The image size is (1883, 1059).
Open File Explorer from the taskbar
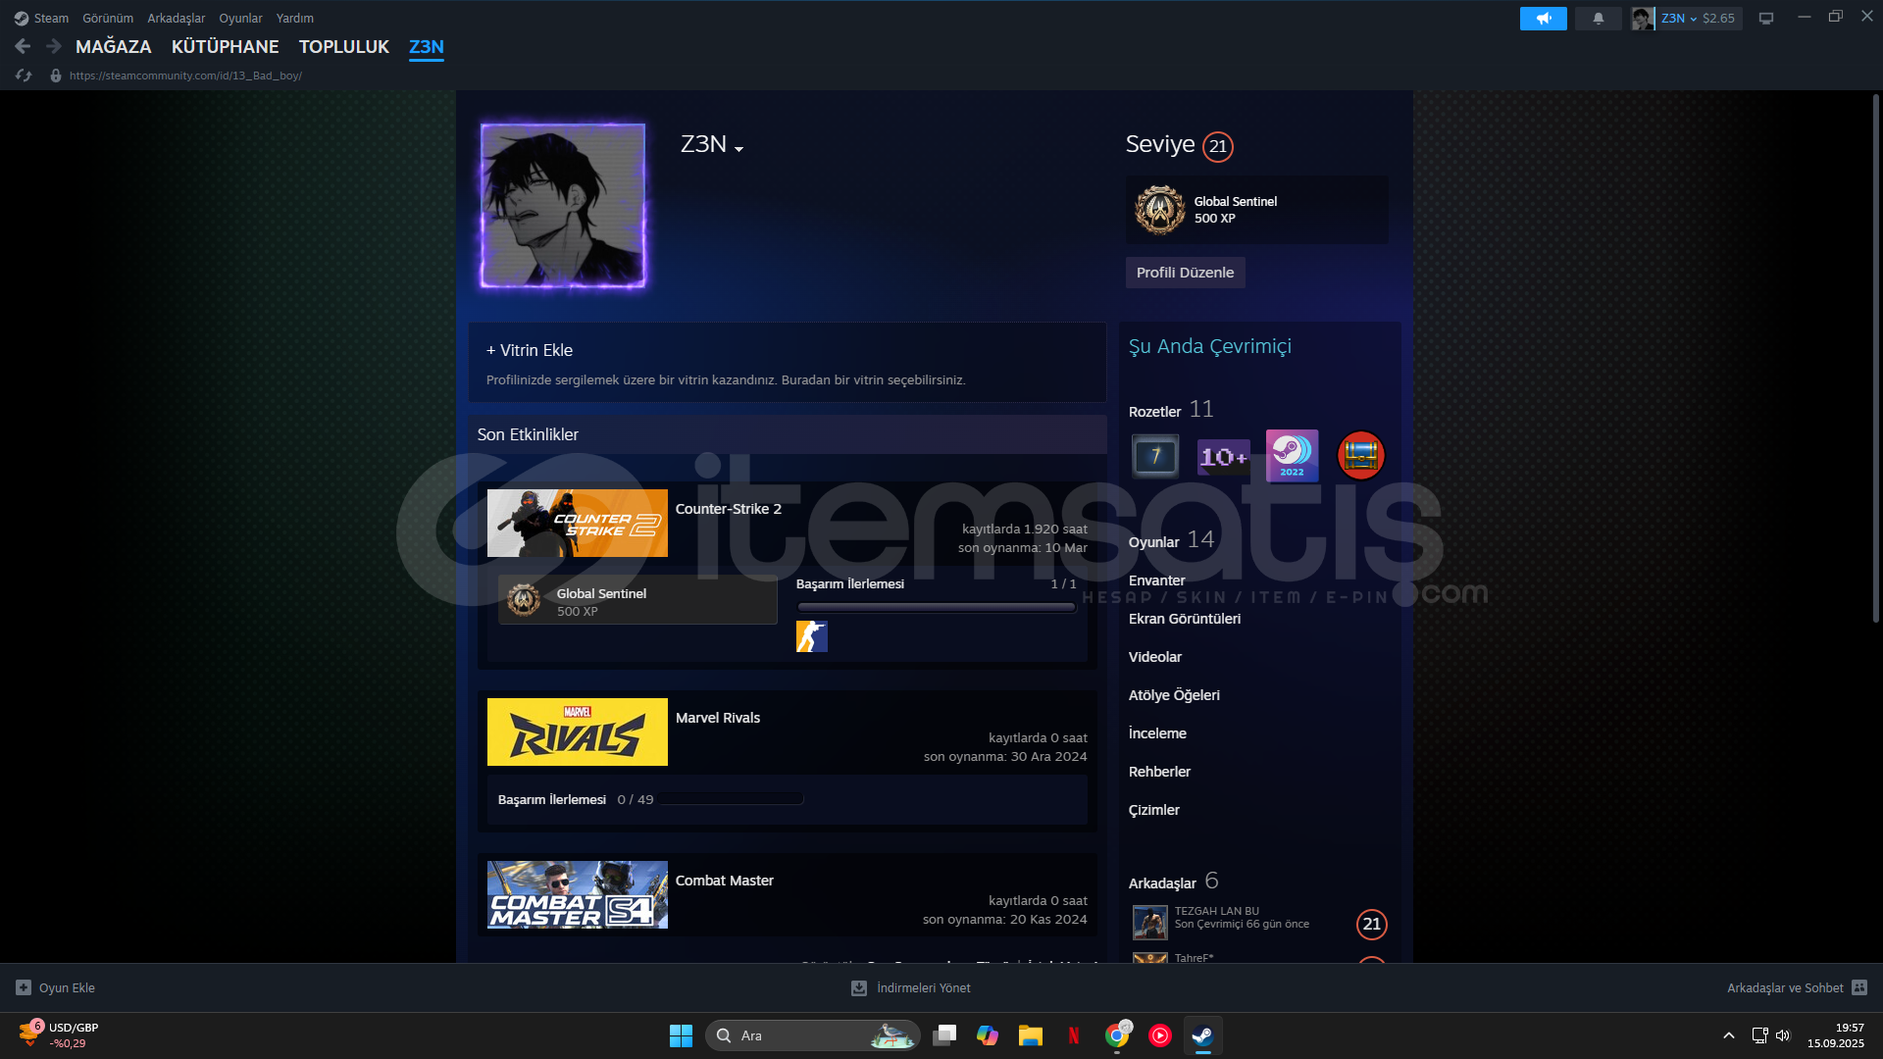pyautogui.click(x=1031, y=1035)
